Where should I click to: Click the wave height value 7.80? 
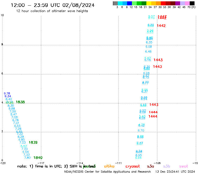click(27, 158)
